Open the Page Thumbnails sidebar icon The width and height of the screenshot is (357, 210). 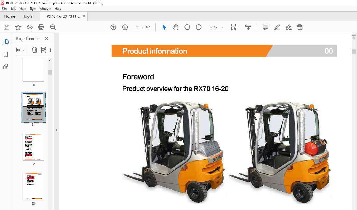tap(6, 42)
